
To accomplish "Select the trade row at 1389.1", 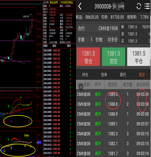I will (113, 124).
